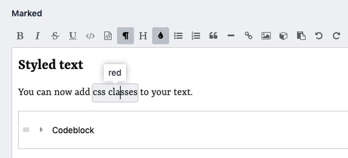
Task: Apply inline code formatting
Action: (x=90, y=36)
